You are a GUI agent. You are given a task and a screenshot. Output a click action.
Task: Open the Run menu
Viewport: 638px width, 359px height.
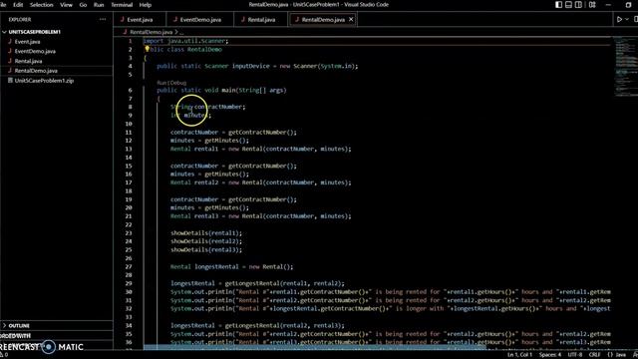coord(99,5)
